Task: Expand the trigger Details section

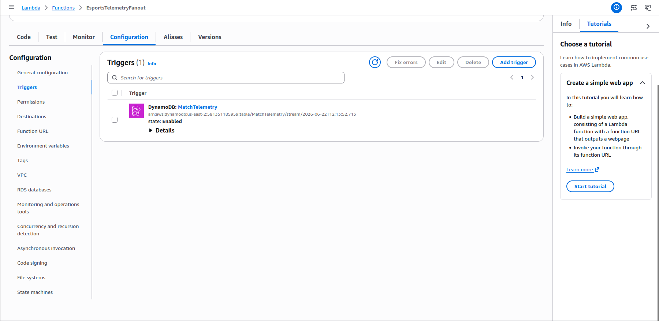Action: click(161, 130)
